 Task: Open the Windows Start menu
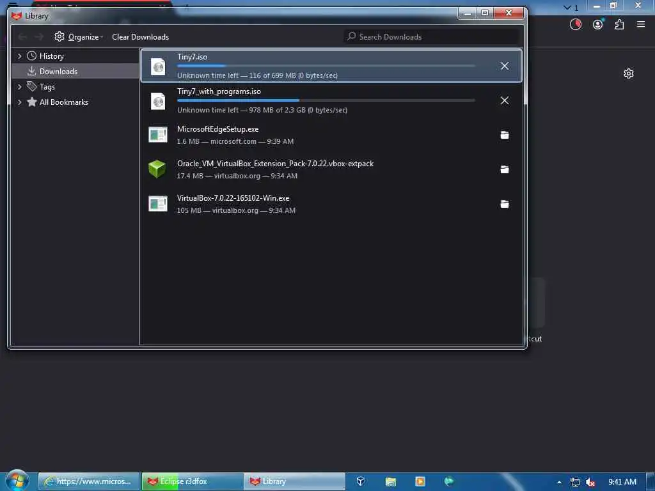(17, 481)
